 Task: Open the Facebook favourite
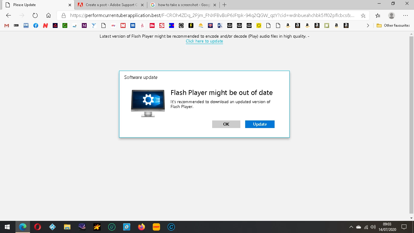(36, 26)
